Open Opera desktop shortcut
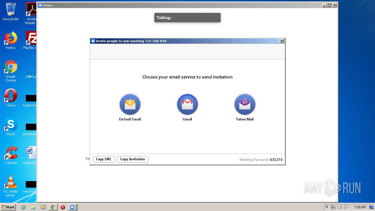 click(x=11, y=98)
